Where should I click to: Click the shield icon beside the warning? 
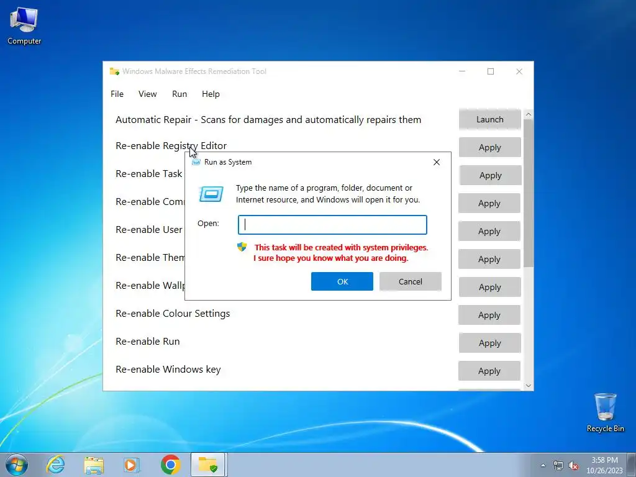tap(242, 247)
